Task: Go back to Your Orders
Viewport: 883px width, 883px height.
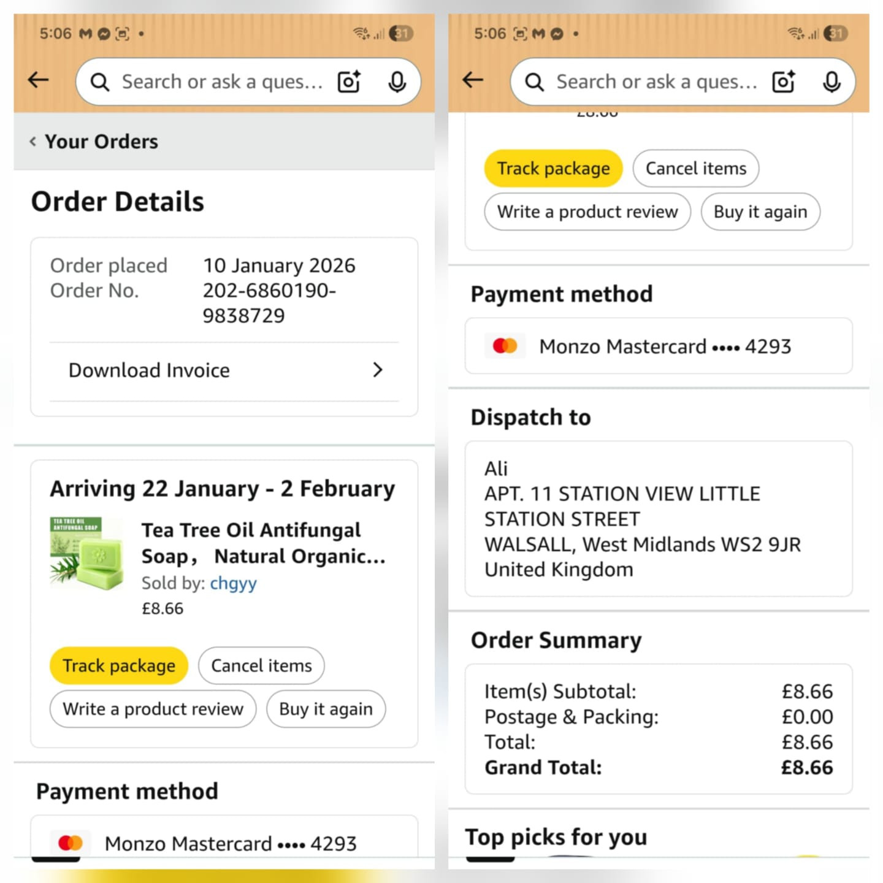Action: (95, 142)
